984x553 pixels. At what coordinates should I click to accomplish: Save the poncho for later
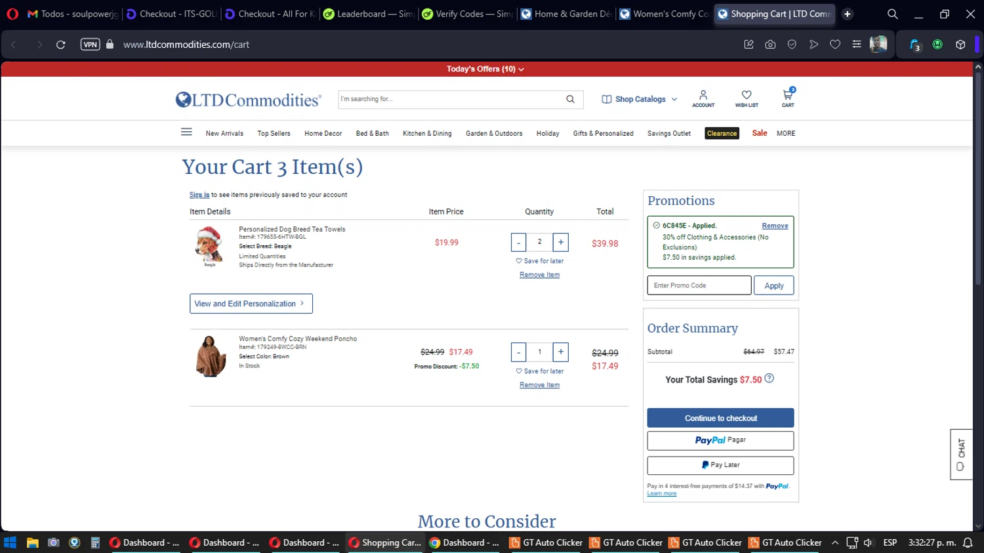[x=539, y=371]
